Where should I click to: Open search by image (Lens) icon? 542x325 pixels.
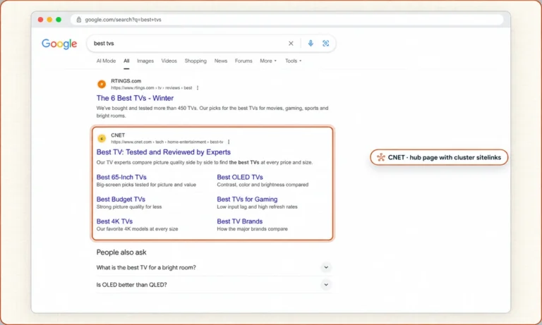[325, 43]
